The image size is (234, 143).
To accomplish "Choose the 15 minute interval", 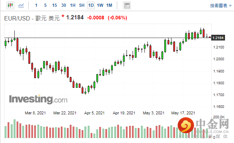I will pos(55,5).
